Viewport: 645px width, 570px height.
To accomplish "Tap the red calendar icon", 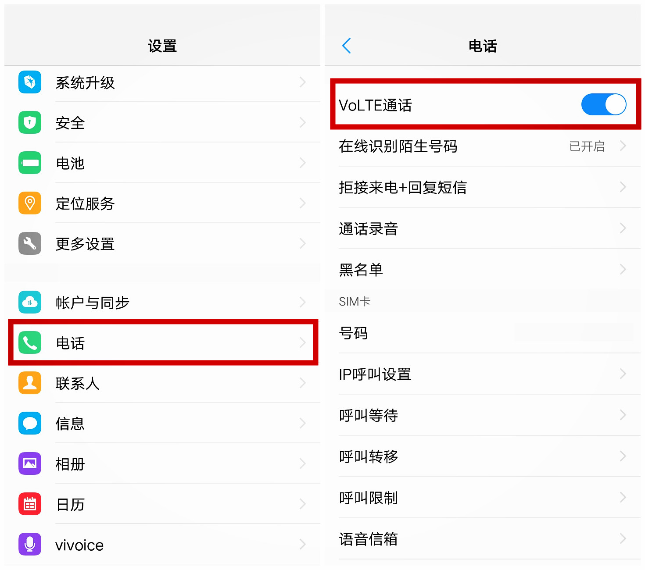I will pyautogui.click(x=30, y=504).
